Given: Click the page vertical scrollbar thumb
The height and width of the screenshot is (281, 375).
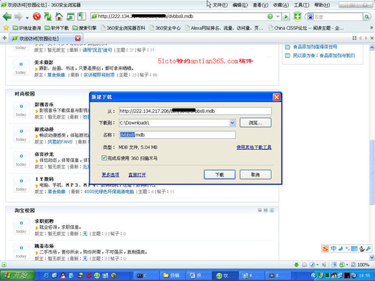Looking at the screenshot, I should (x=372, y=172).
